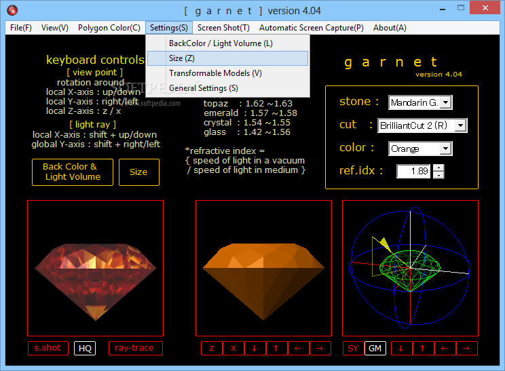Rotate model with the z button

(x=212, y=348)
